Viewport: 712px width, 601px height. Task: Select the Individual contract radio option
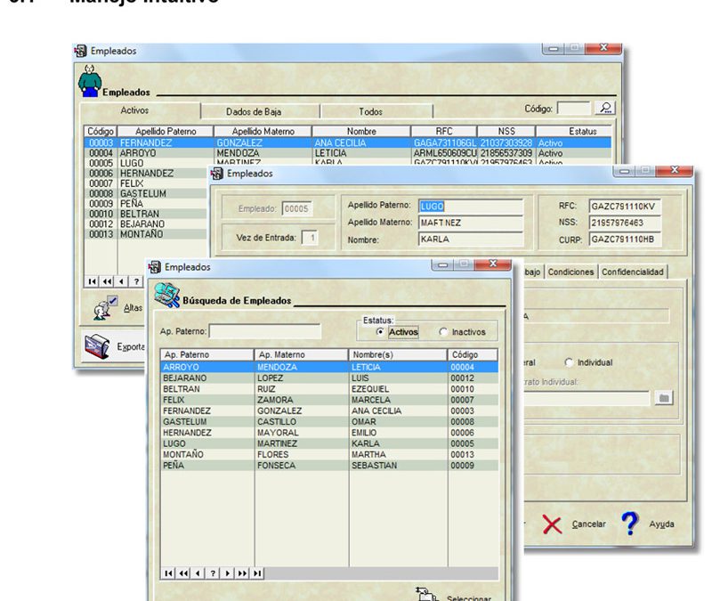(570, 362)
